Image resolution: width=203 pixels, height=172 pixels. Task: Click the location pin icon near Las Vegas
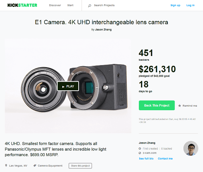click(6, 165)
